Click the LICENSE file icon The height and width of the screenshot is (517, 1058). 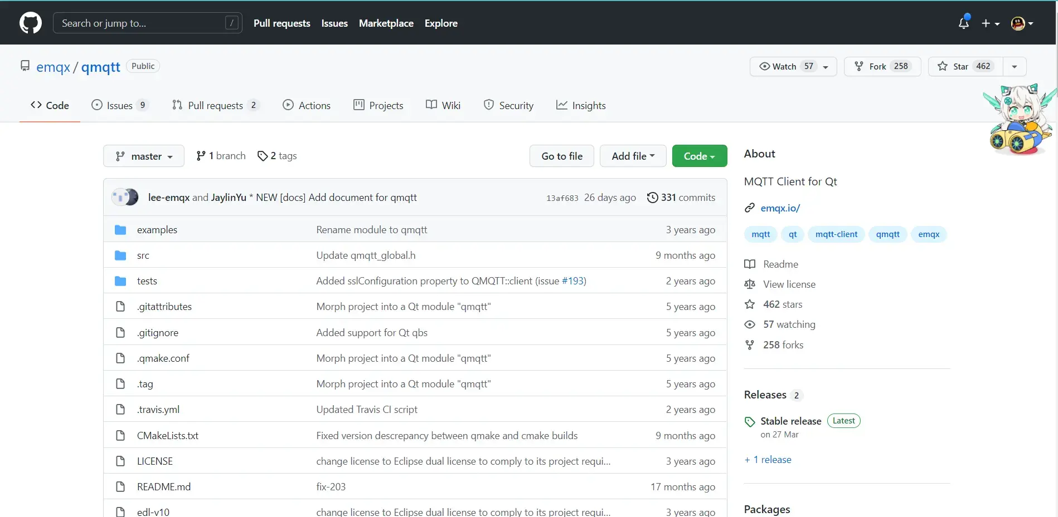tap(120, 461)
